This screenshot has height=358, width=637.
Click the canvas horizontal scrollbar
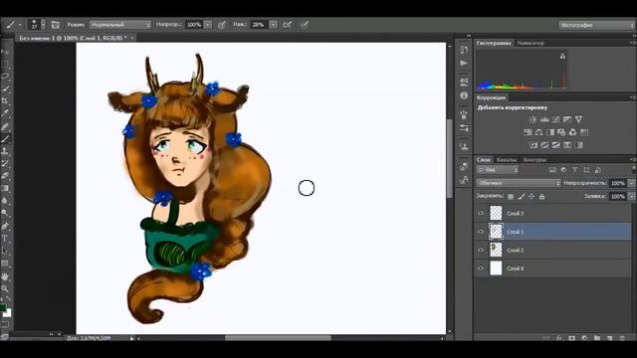click(x=279, y=338)
